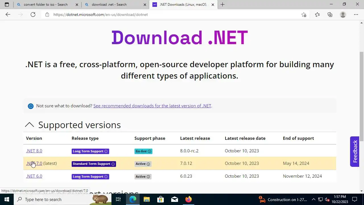Image resolution: width=364 pixels, height=205 pixels.
Task: Click the info icon on .NET 6.0 Long Term Support
Action: click(106, 177)
